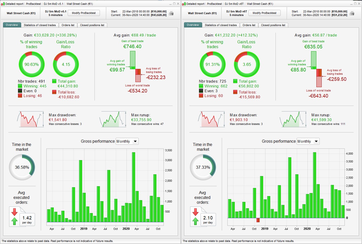This screenshot has height=244, width=362.
Task: Switch to Orders list tab in v5.1 report
Action: [x=68, y=25]
